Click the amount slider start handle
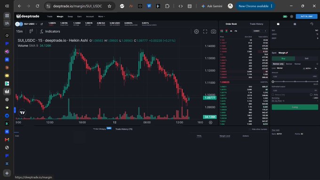The image size is (320, 180). 273,82
